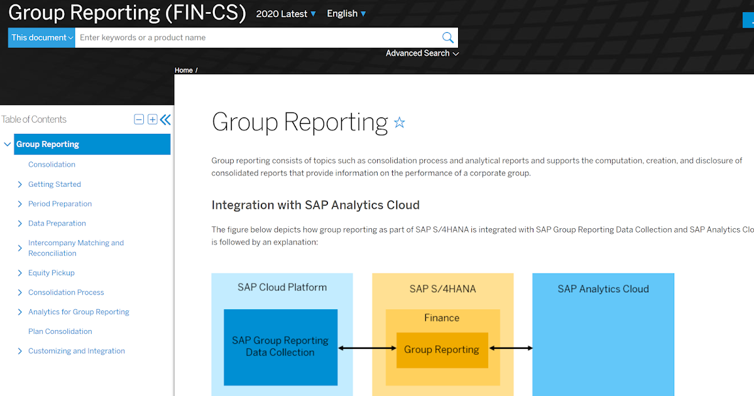Submit the search with the magnifier icon
The width and height of the screenshot is (754, 396).
click(x=447, y=37)
